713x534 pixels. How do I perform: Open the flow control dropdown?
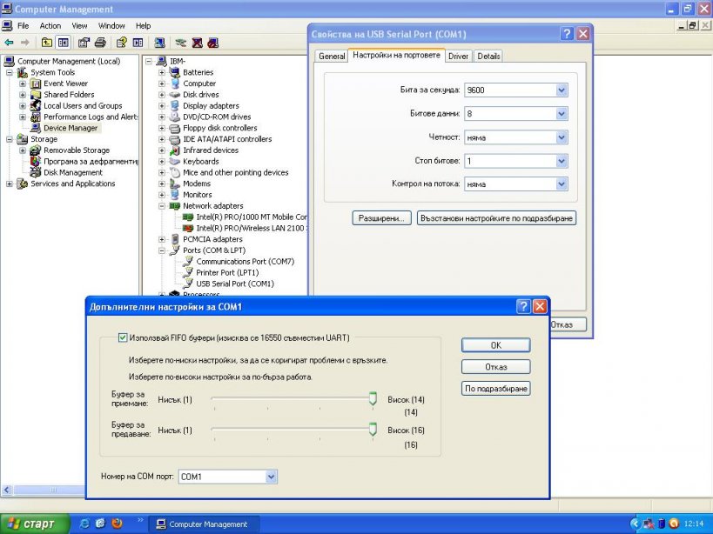click(x=562, y=184)
